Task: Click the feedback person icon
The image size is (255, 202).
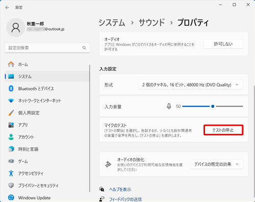Action: tap(101, 199)
